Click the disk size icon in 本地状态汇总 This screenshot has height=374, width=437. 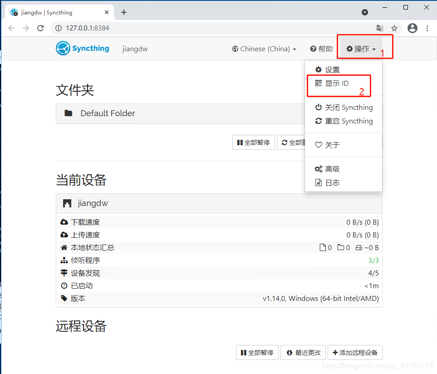(x=358, y=247)
